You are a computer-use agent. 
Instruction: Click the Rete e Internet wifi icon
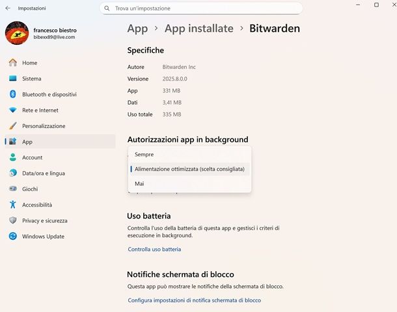point(12,110)
